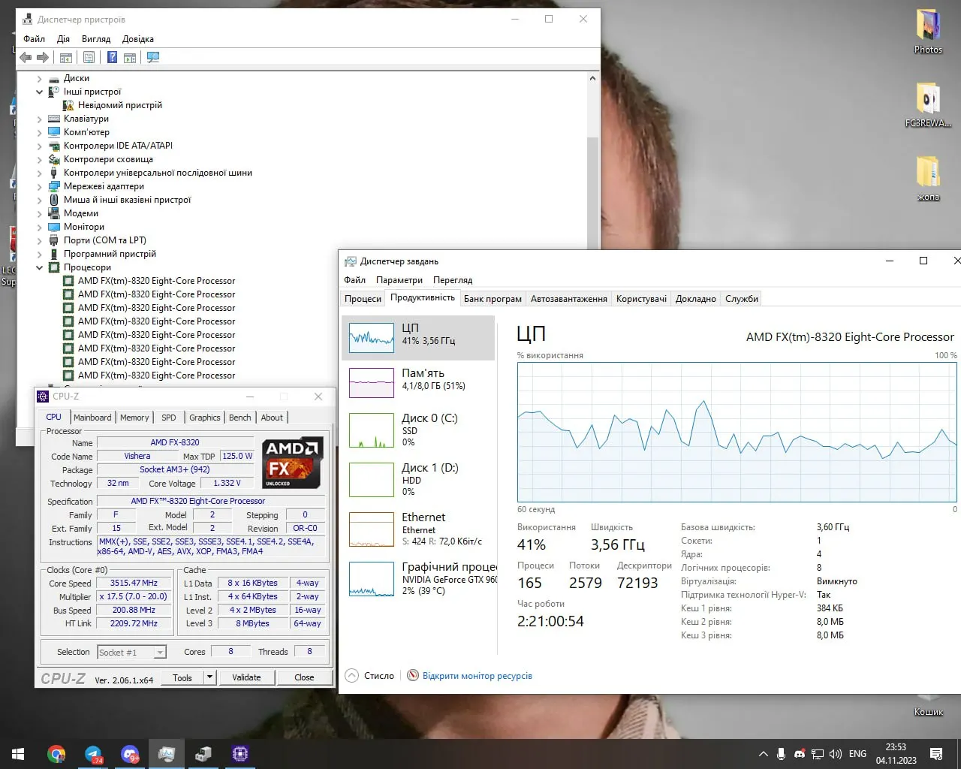Screen dimensions: 961x769
Task: Open Properties from the Device Manager toolbar
Action: 89,58
